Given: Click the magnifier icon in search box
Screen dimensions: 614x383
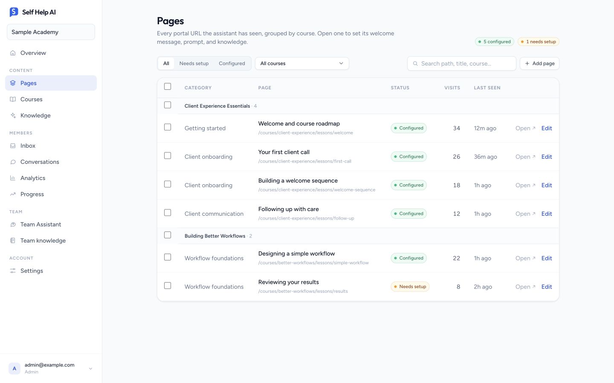Looking at the screenshot, I should [x=415, y=64].
